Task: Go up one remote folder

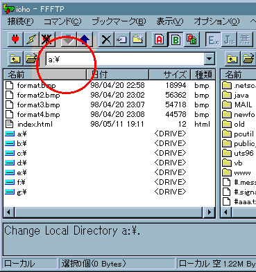Action: click(232, 59)
